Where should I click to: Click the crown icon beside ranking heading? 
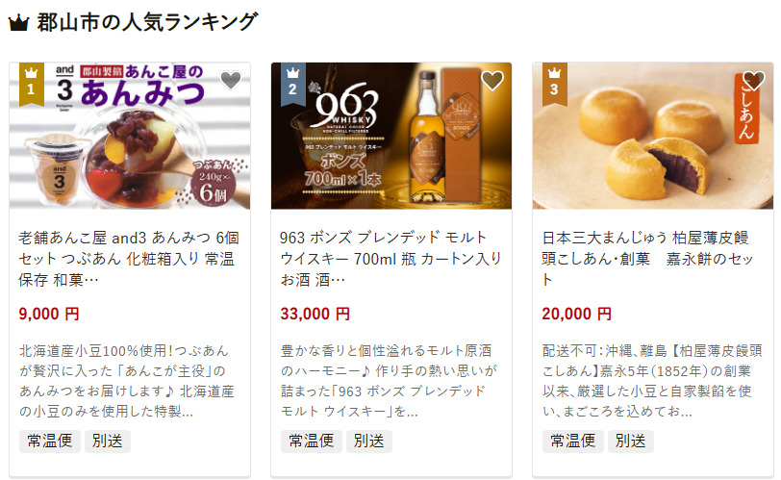(x=19, y=23)
